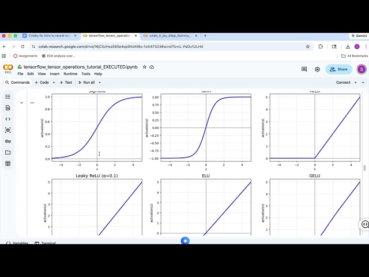Add a Code cell

coord(42,83)
